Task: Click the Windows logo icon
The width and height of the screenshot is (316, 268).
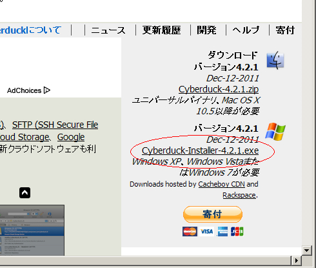Action: [x=275, y=132]
